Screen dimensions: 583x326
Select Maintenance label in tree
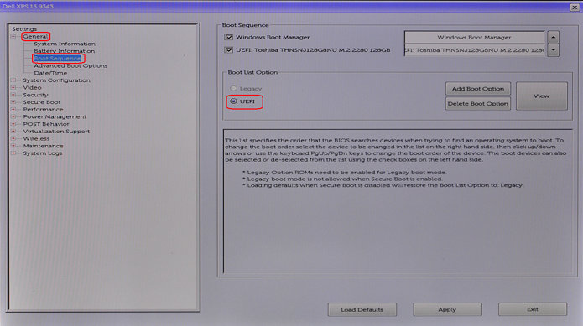tap(43, 146)
